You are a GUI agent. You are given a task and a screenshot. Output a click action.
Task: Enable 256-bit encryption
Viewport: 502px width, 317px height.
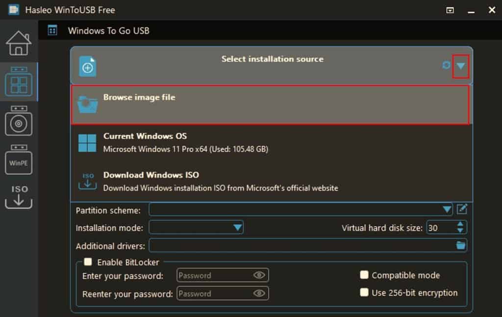coord(364,293)
